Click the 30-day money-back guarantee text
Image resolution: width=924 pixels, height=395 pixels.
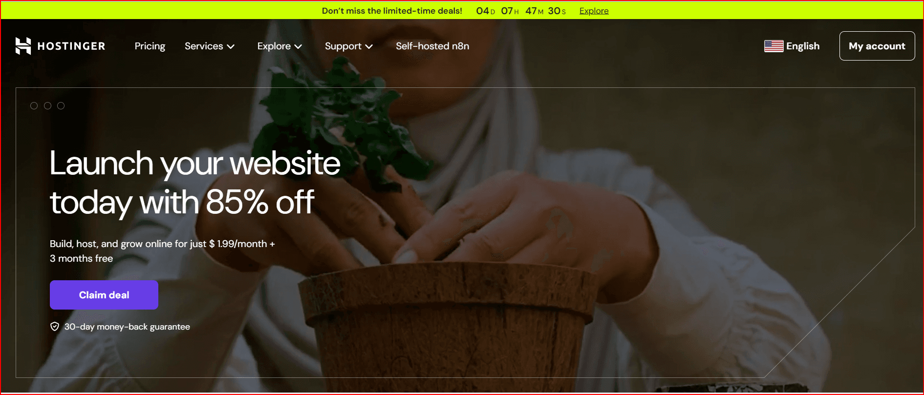[x=127, y=327]
